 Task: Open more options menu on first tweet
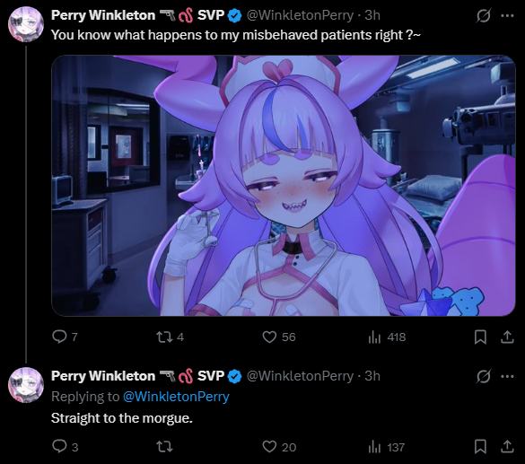[x=507, y=15]
